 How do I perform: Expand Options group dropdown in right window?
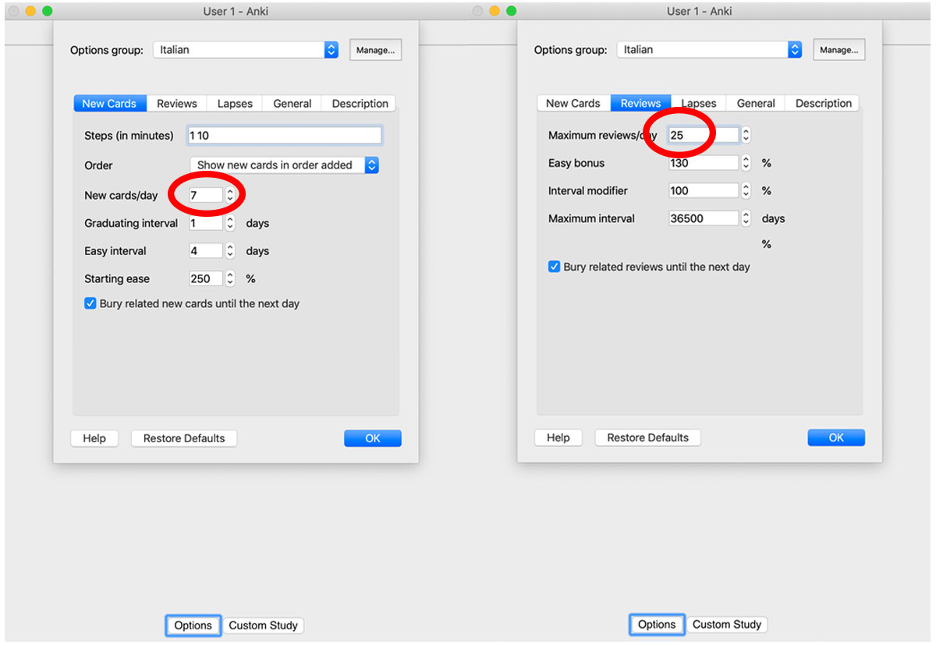[x=795, y=50]
